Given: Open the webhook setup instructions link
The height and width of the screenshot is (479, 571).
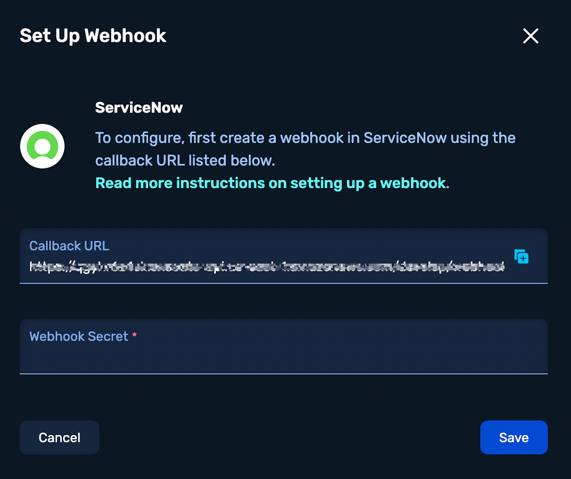Looking at the screenshot, I should pyautogui.click(x=272, y=183).
